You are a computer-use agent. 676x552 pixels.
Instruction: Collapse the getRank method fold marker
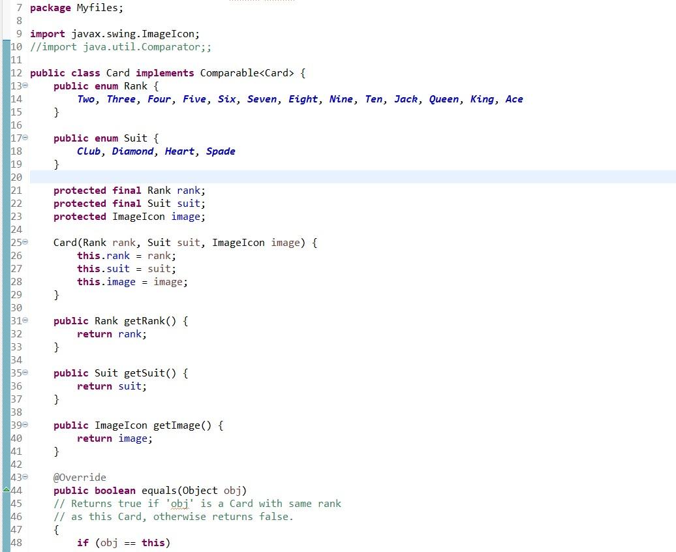click(x=25, y=320)
